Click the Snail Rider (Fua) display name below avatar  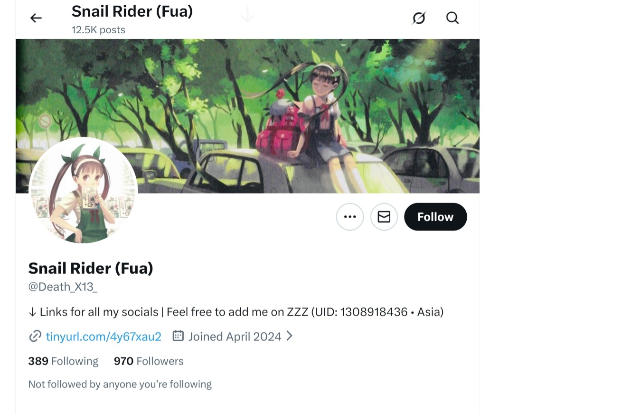[91, 269]
